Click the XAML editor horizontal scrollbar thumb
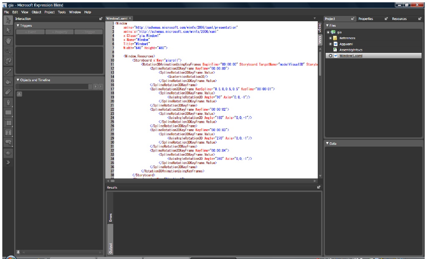This screenshot has height=259, width=427. click(x=113, y=181)
